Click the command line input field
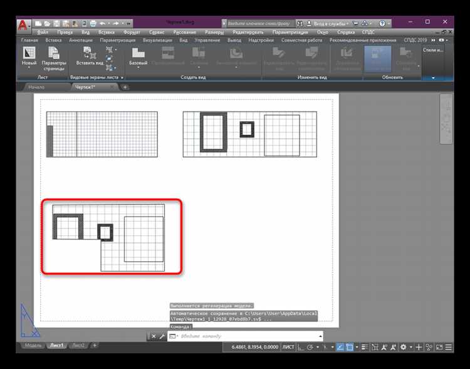Viewport: 470px width, 369px height. pos(245,336)
